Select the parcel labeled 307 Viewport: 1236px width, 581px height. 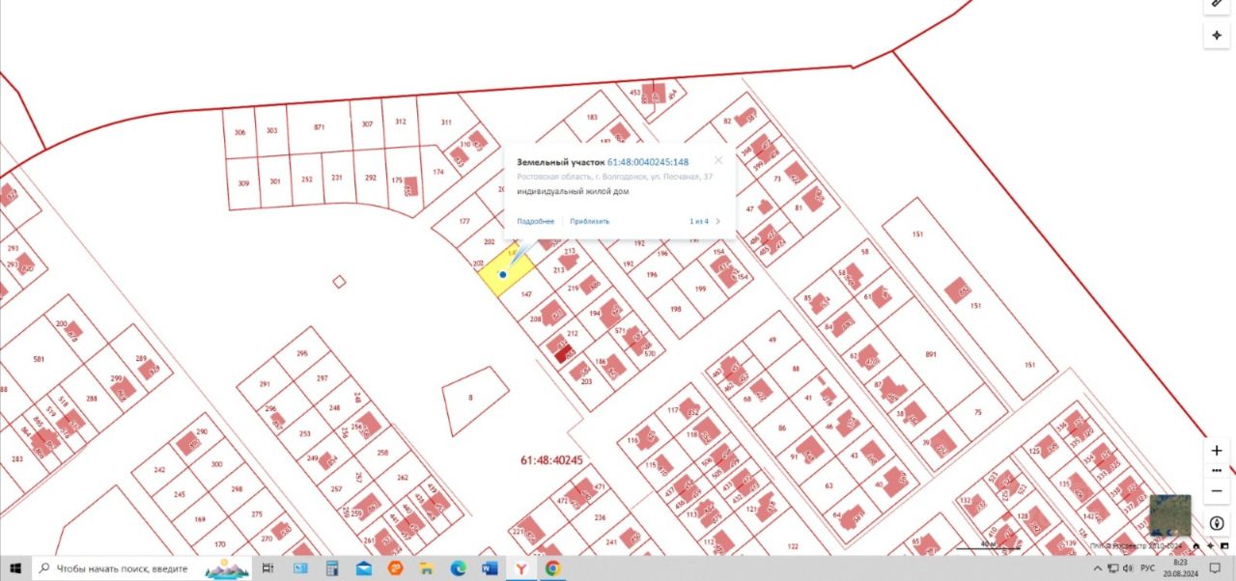click(367, 124)
